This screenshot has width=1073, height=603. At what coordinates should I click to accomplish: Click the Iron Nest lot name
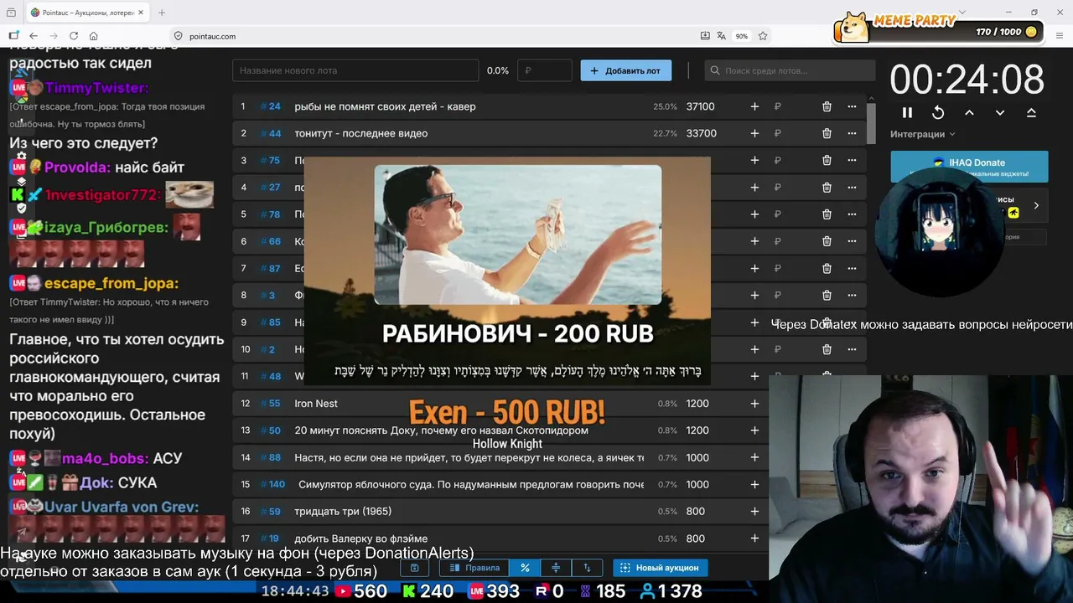click(316, 404)
